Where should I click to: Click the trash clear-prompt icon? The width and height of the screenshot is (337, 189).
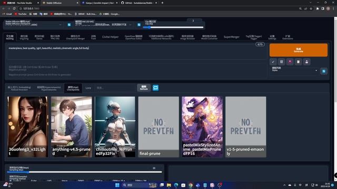(x=281, y=62)
